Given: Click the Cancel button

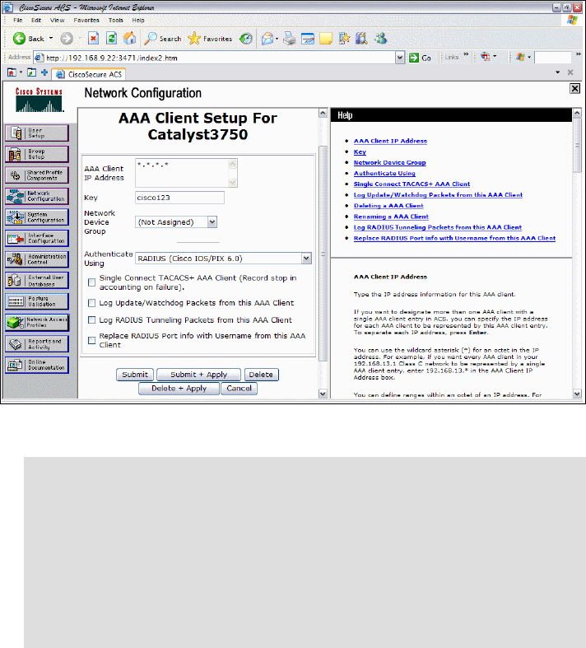Looking at the screenshot, I should pyautogui.click(x=239, y=389).
